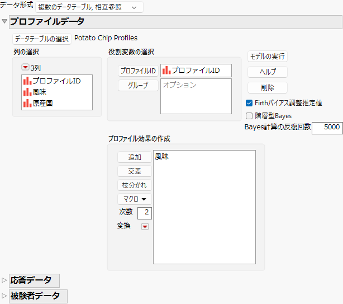343x304 pixels.
Task: Click the グループ role button
Action: (x=138, y=85)
